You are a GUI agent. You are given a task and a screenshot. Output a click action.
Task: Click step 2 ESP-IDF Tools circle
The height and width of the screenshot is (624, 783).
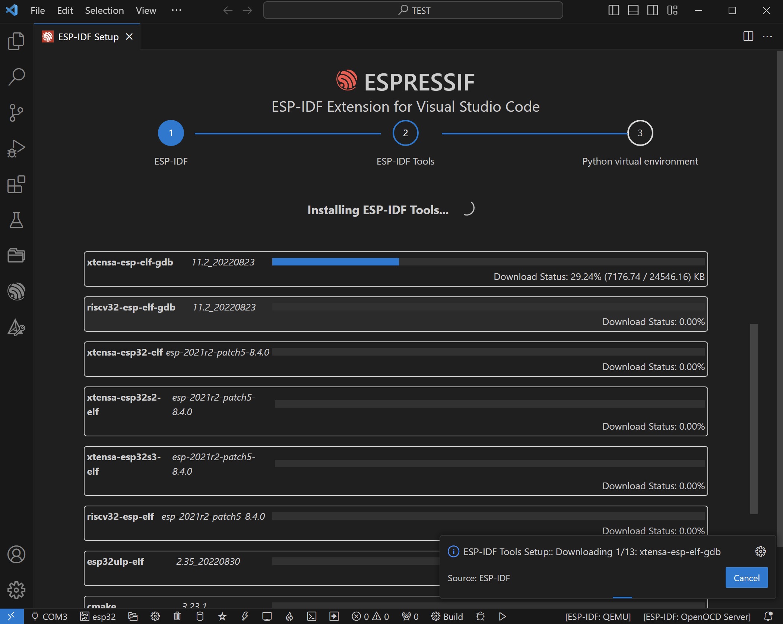[406, 133]
